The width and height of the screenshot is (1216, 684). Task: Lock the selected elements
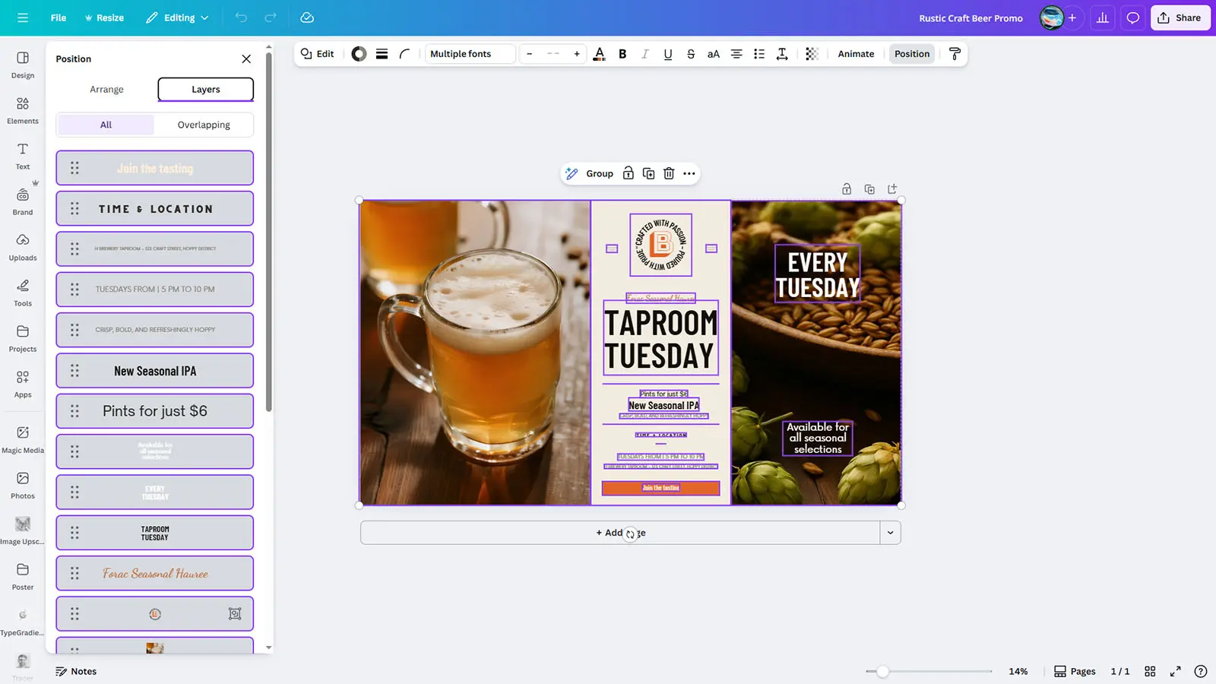click(629, 173)
